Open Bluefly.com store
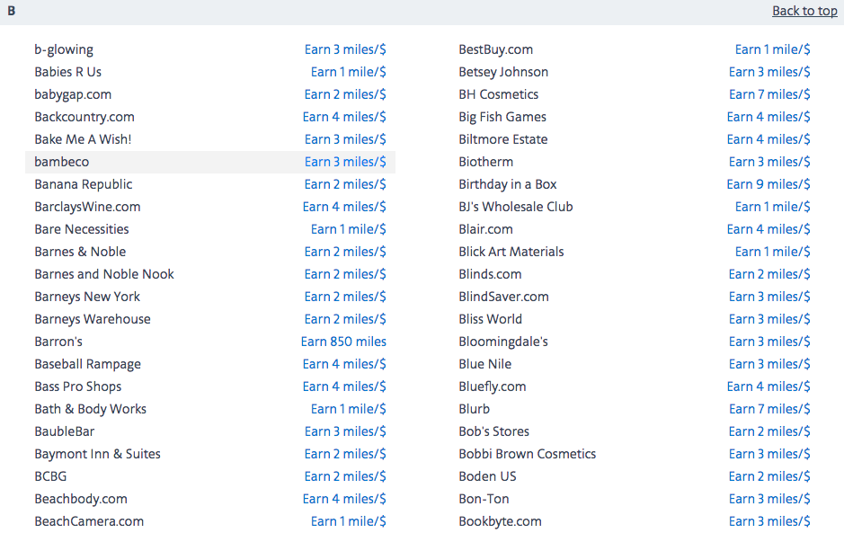This screenshot has width=844, height=533. click(493, 386)
